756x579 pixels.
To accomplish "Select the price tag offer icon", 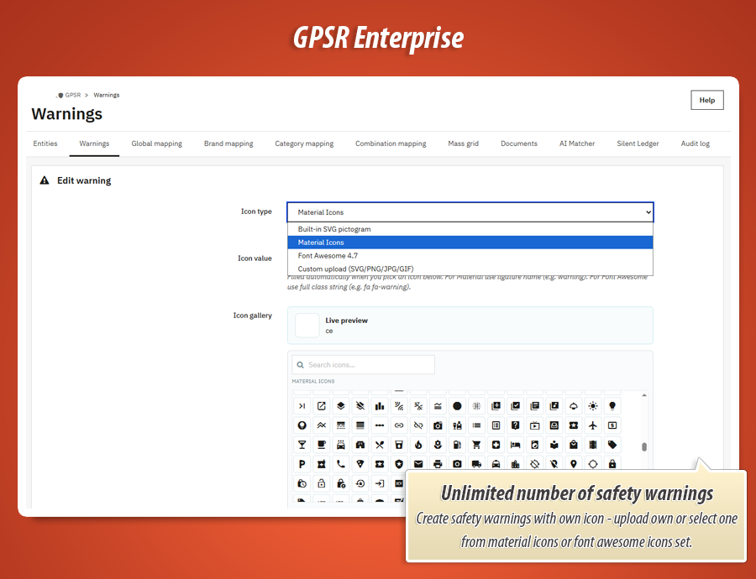I will (612, 445).
